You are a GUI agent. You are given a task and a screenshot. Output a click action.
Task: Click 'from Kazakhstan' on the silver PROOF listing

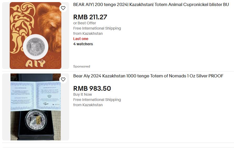click(x=88, y=105)
